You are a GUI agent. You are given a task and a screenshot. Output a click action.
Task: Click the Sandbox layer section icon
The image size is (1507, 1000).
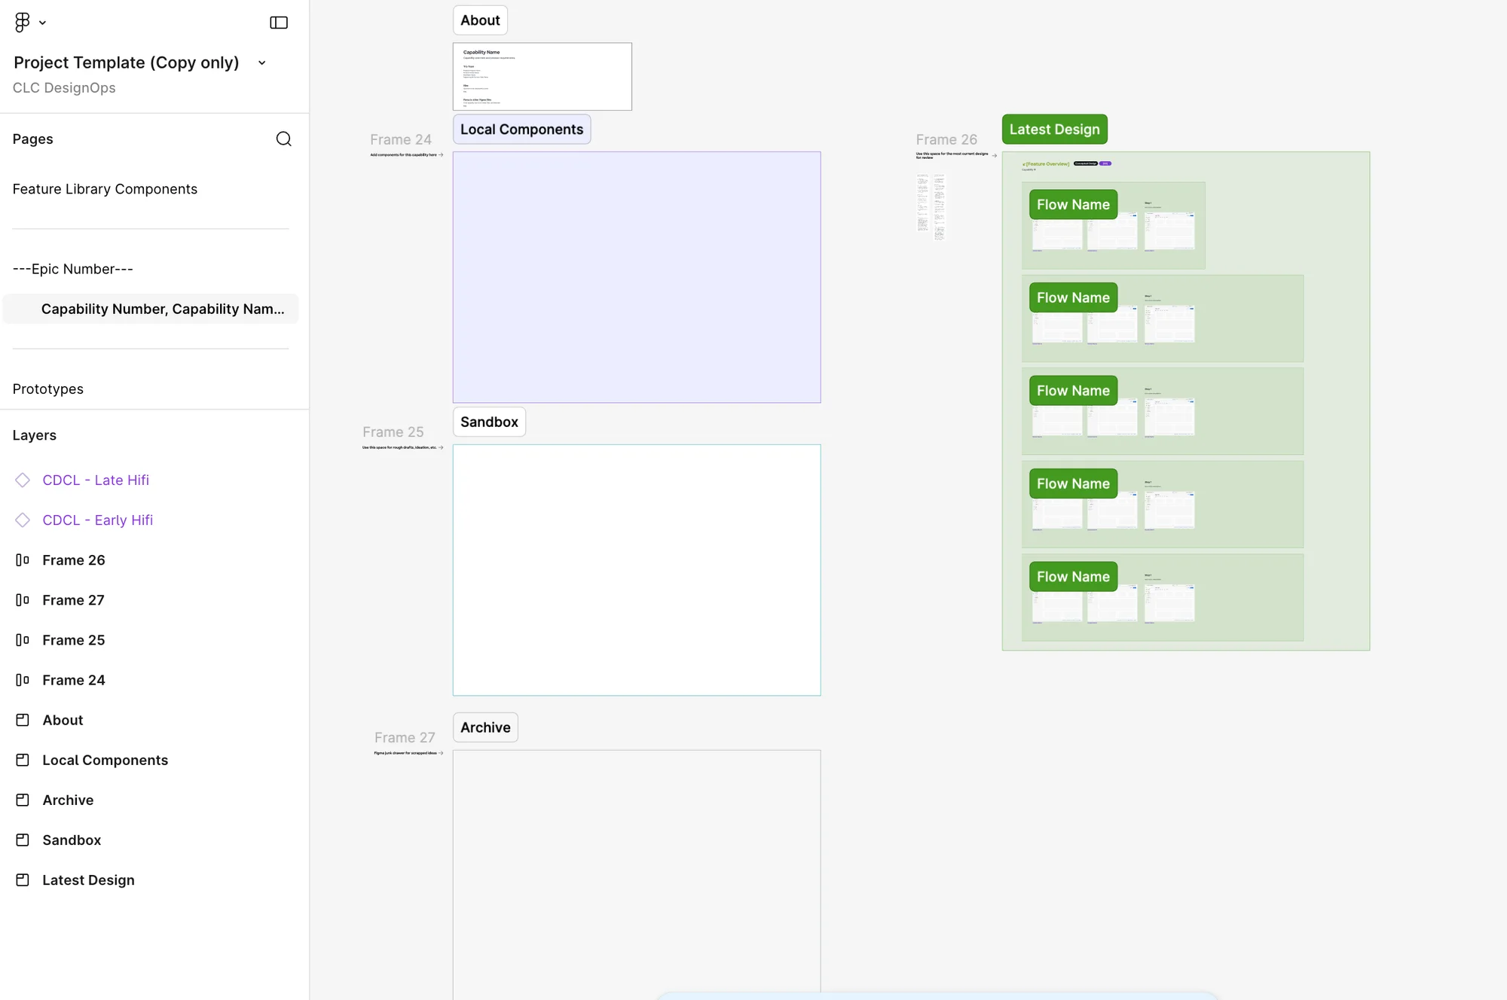tap(23, 840)
